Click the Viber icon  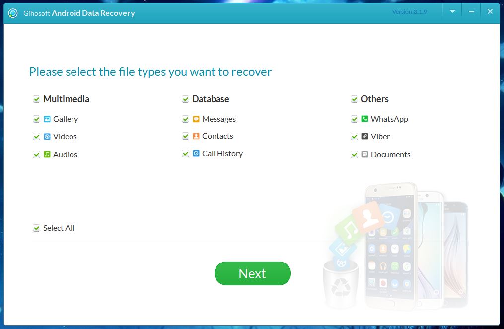coord(365,136)
